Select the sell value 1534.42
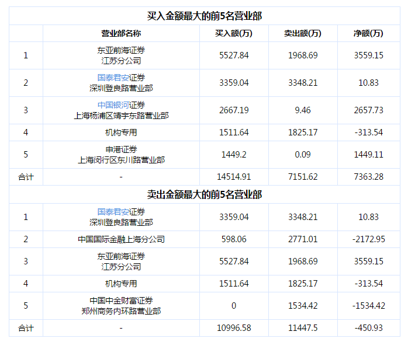Viewport: 401px width, 342px height. click(x=303, y=306)
